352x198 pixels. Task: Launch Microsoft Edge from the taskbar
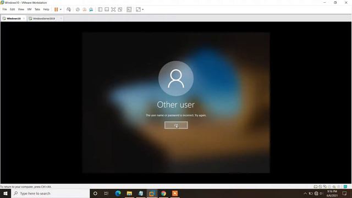[118, 193]
